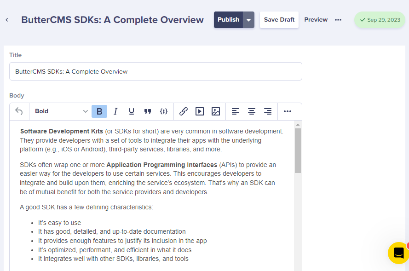Toggle Bold formatting button
This screenshot has height=271, width=409.
point(99,111)
